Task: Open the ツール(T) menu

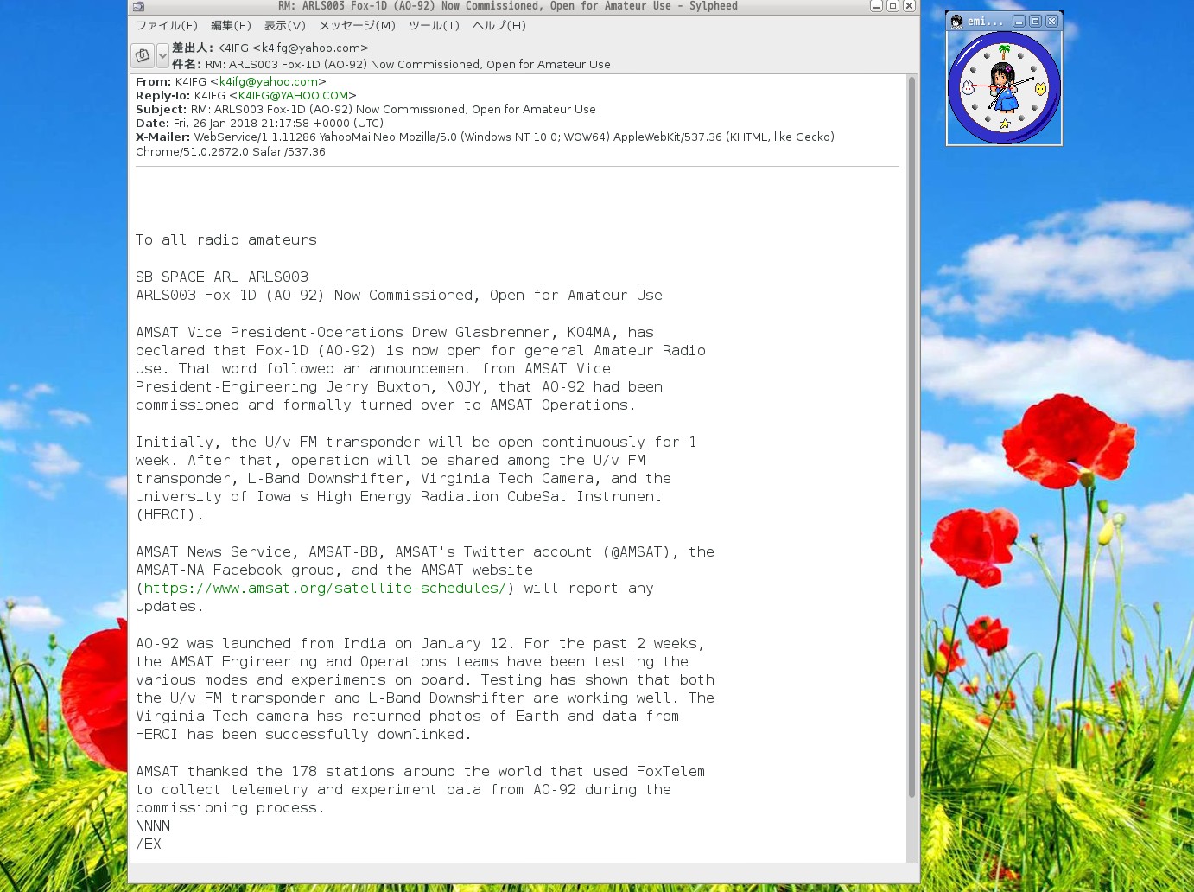Action: 433,26
